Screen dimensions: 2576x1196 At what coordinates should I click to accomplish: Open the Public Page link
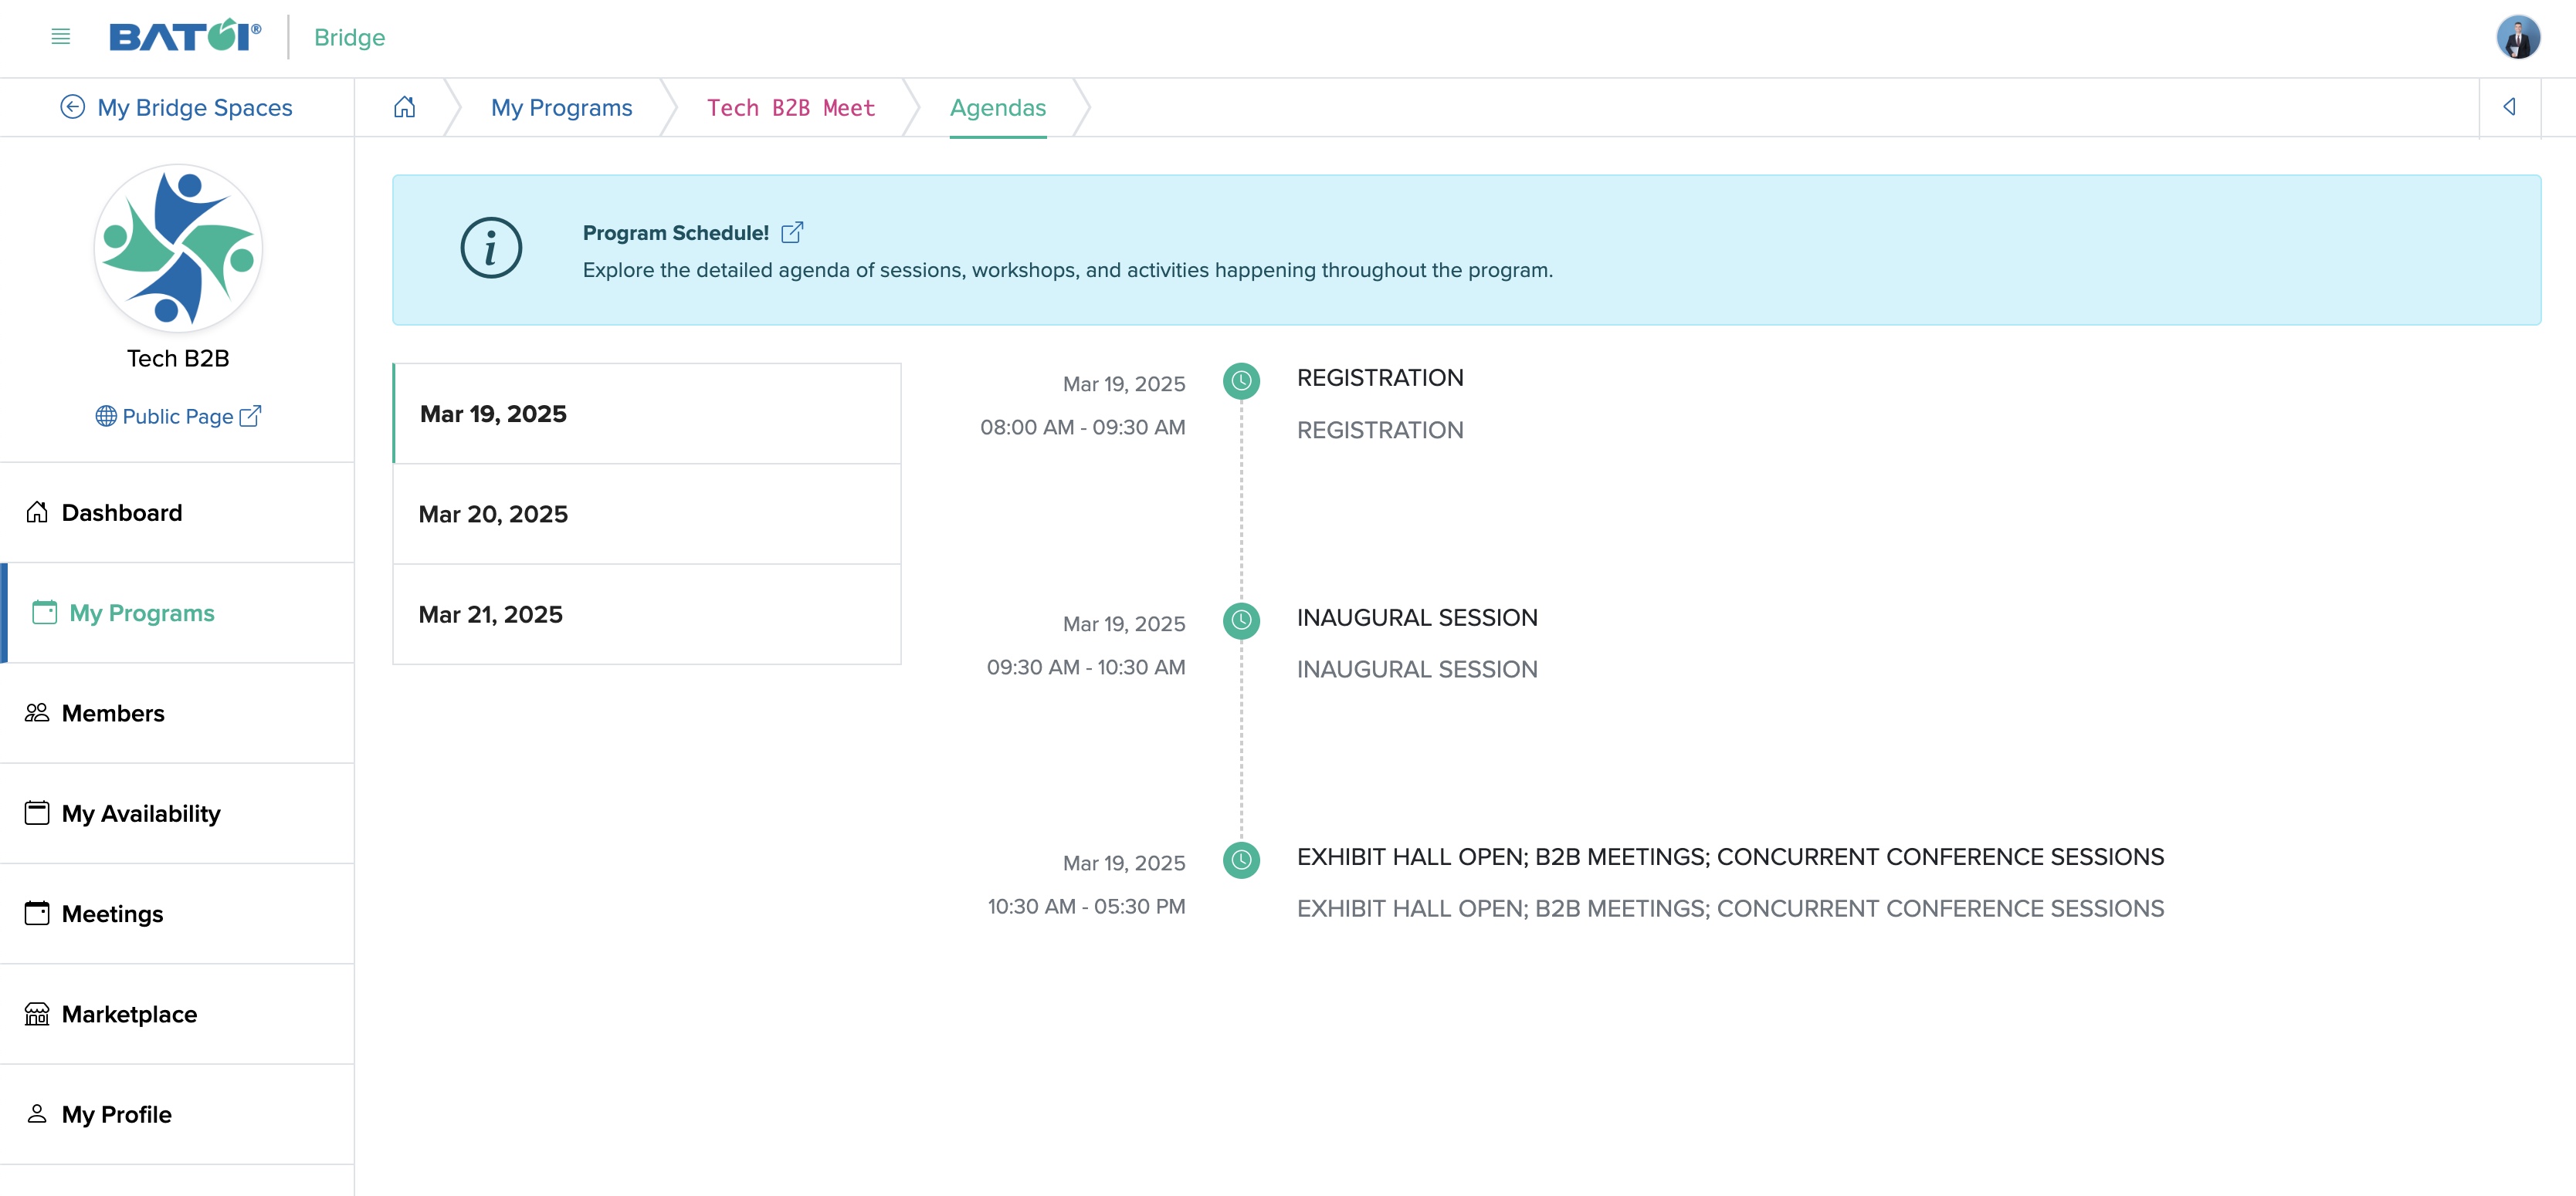pos(178,416)
